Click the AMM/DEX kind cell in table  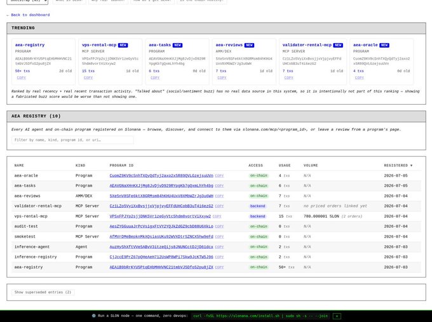(84, 196)
